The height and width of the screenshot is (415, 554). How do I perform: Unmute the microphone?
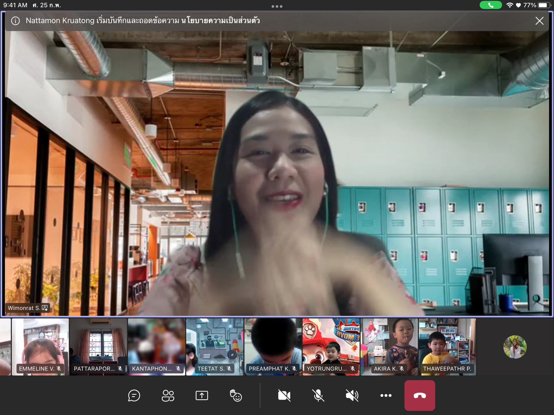pyautogui.click(x=318, y=396)
